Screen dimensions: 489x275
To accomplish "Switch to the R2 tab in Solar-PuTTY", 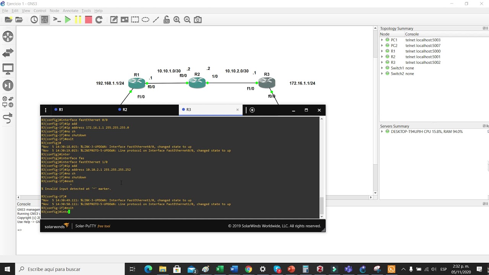I will [147, 110].
